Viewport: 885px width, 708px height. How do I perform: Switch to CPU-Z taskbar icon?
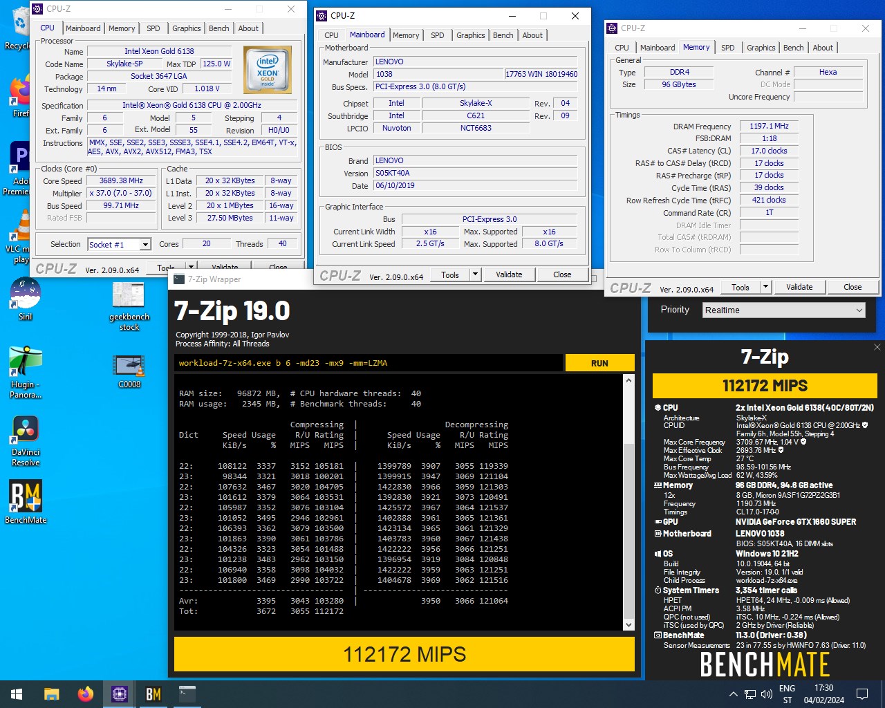119,694
